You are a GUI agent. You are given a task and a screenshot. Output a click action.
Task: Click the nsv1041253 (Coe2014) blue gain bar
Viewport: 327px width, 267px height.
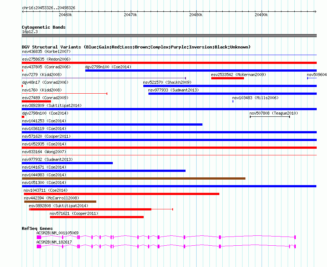[x=112, y=125]
